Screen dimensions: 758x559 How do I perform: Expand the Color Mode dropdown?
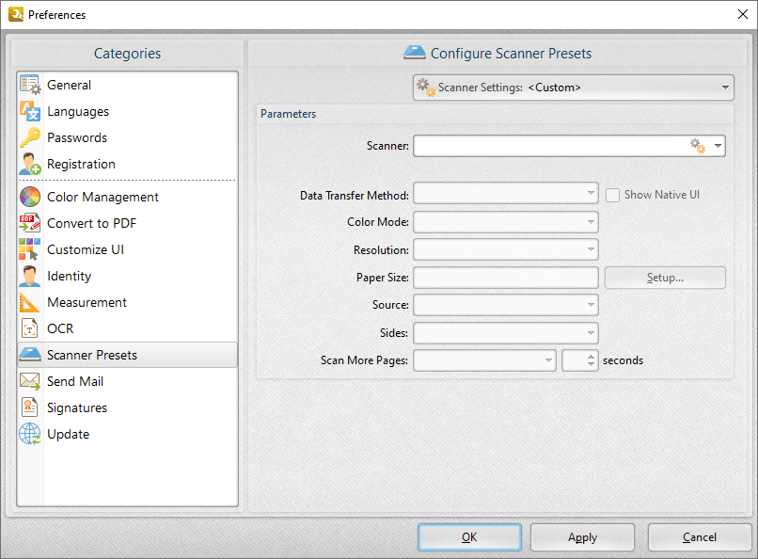click(506, 222)
